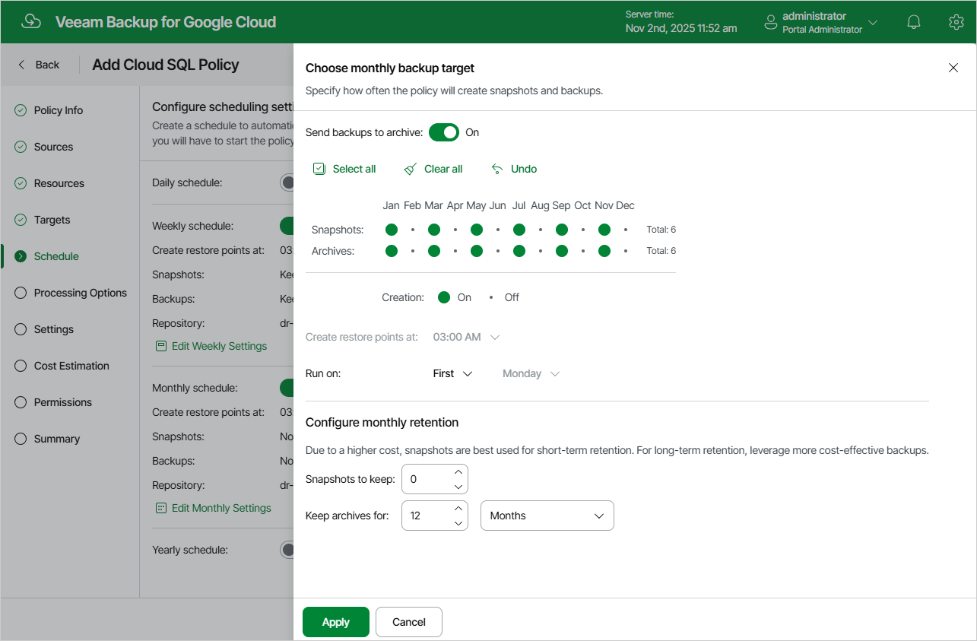Decrease the Snapshots to keep value
The height and width of the screenshot is (641, 977).
tap(458, 486)
